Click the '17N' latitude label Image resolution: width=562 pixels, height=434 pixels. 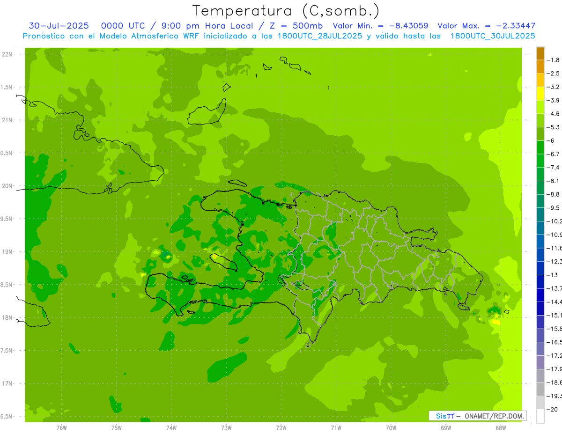click(7, 383)
